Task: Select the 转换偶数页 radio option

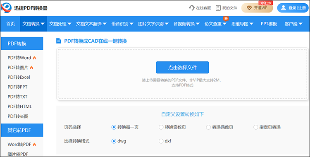Action: 208,127
